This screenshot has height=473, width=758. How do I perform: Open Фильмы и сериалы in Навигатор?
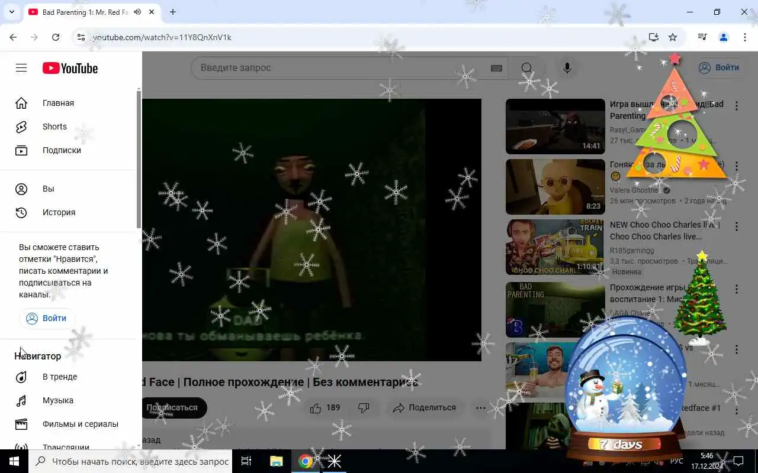pyautogui.click(x=67, y=424)
